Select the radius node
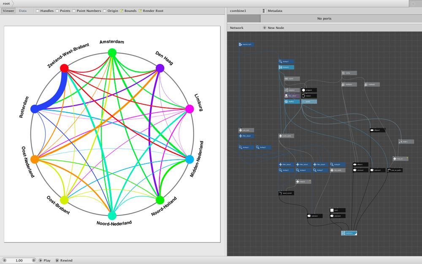This screenshot has height=264, width=422. tap(349, 73)
